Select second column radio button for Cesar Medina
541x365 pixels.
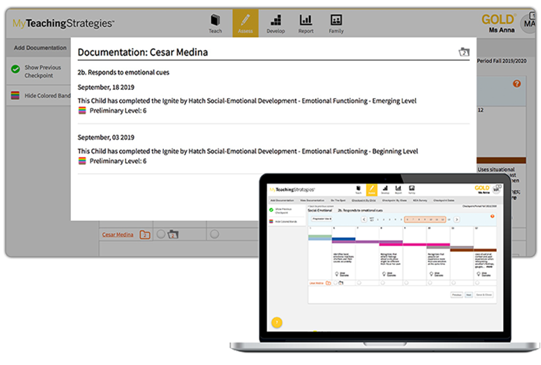point(214,235)
